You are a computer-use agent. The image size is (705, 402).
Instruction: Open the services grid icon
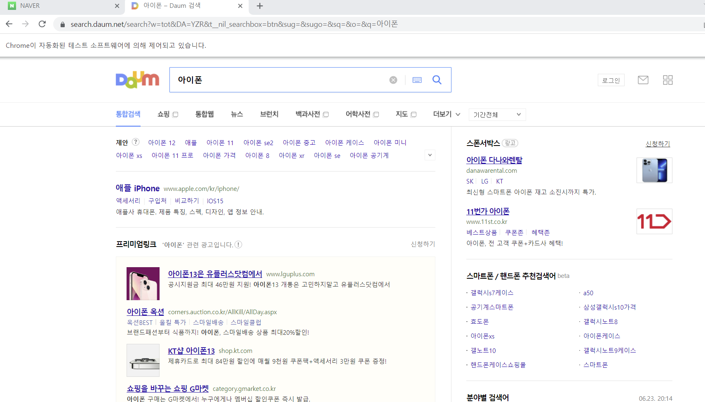tap(667, 80)
